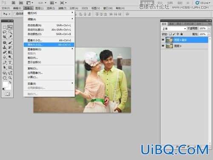Screen dimensions: 213x160
Task: Toggle visibility of 图层 0 layer
Action: click(163, 46)
